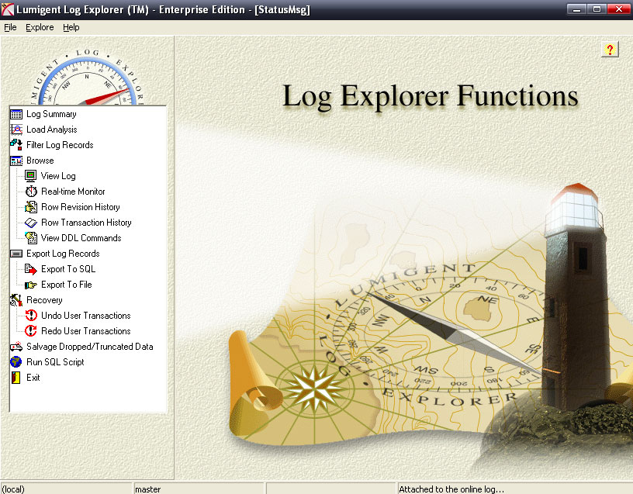Choose Row Revision History
Screen dimensions: 633x494
click(80, 207)
